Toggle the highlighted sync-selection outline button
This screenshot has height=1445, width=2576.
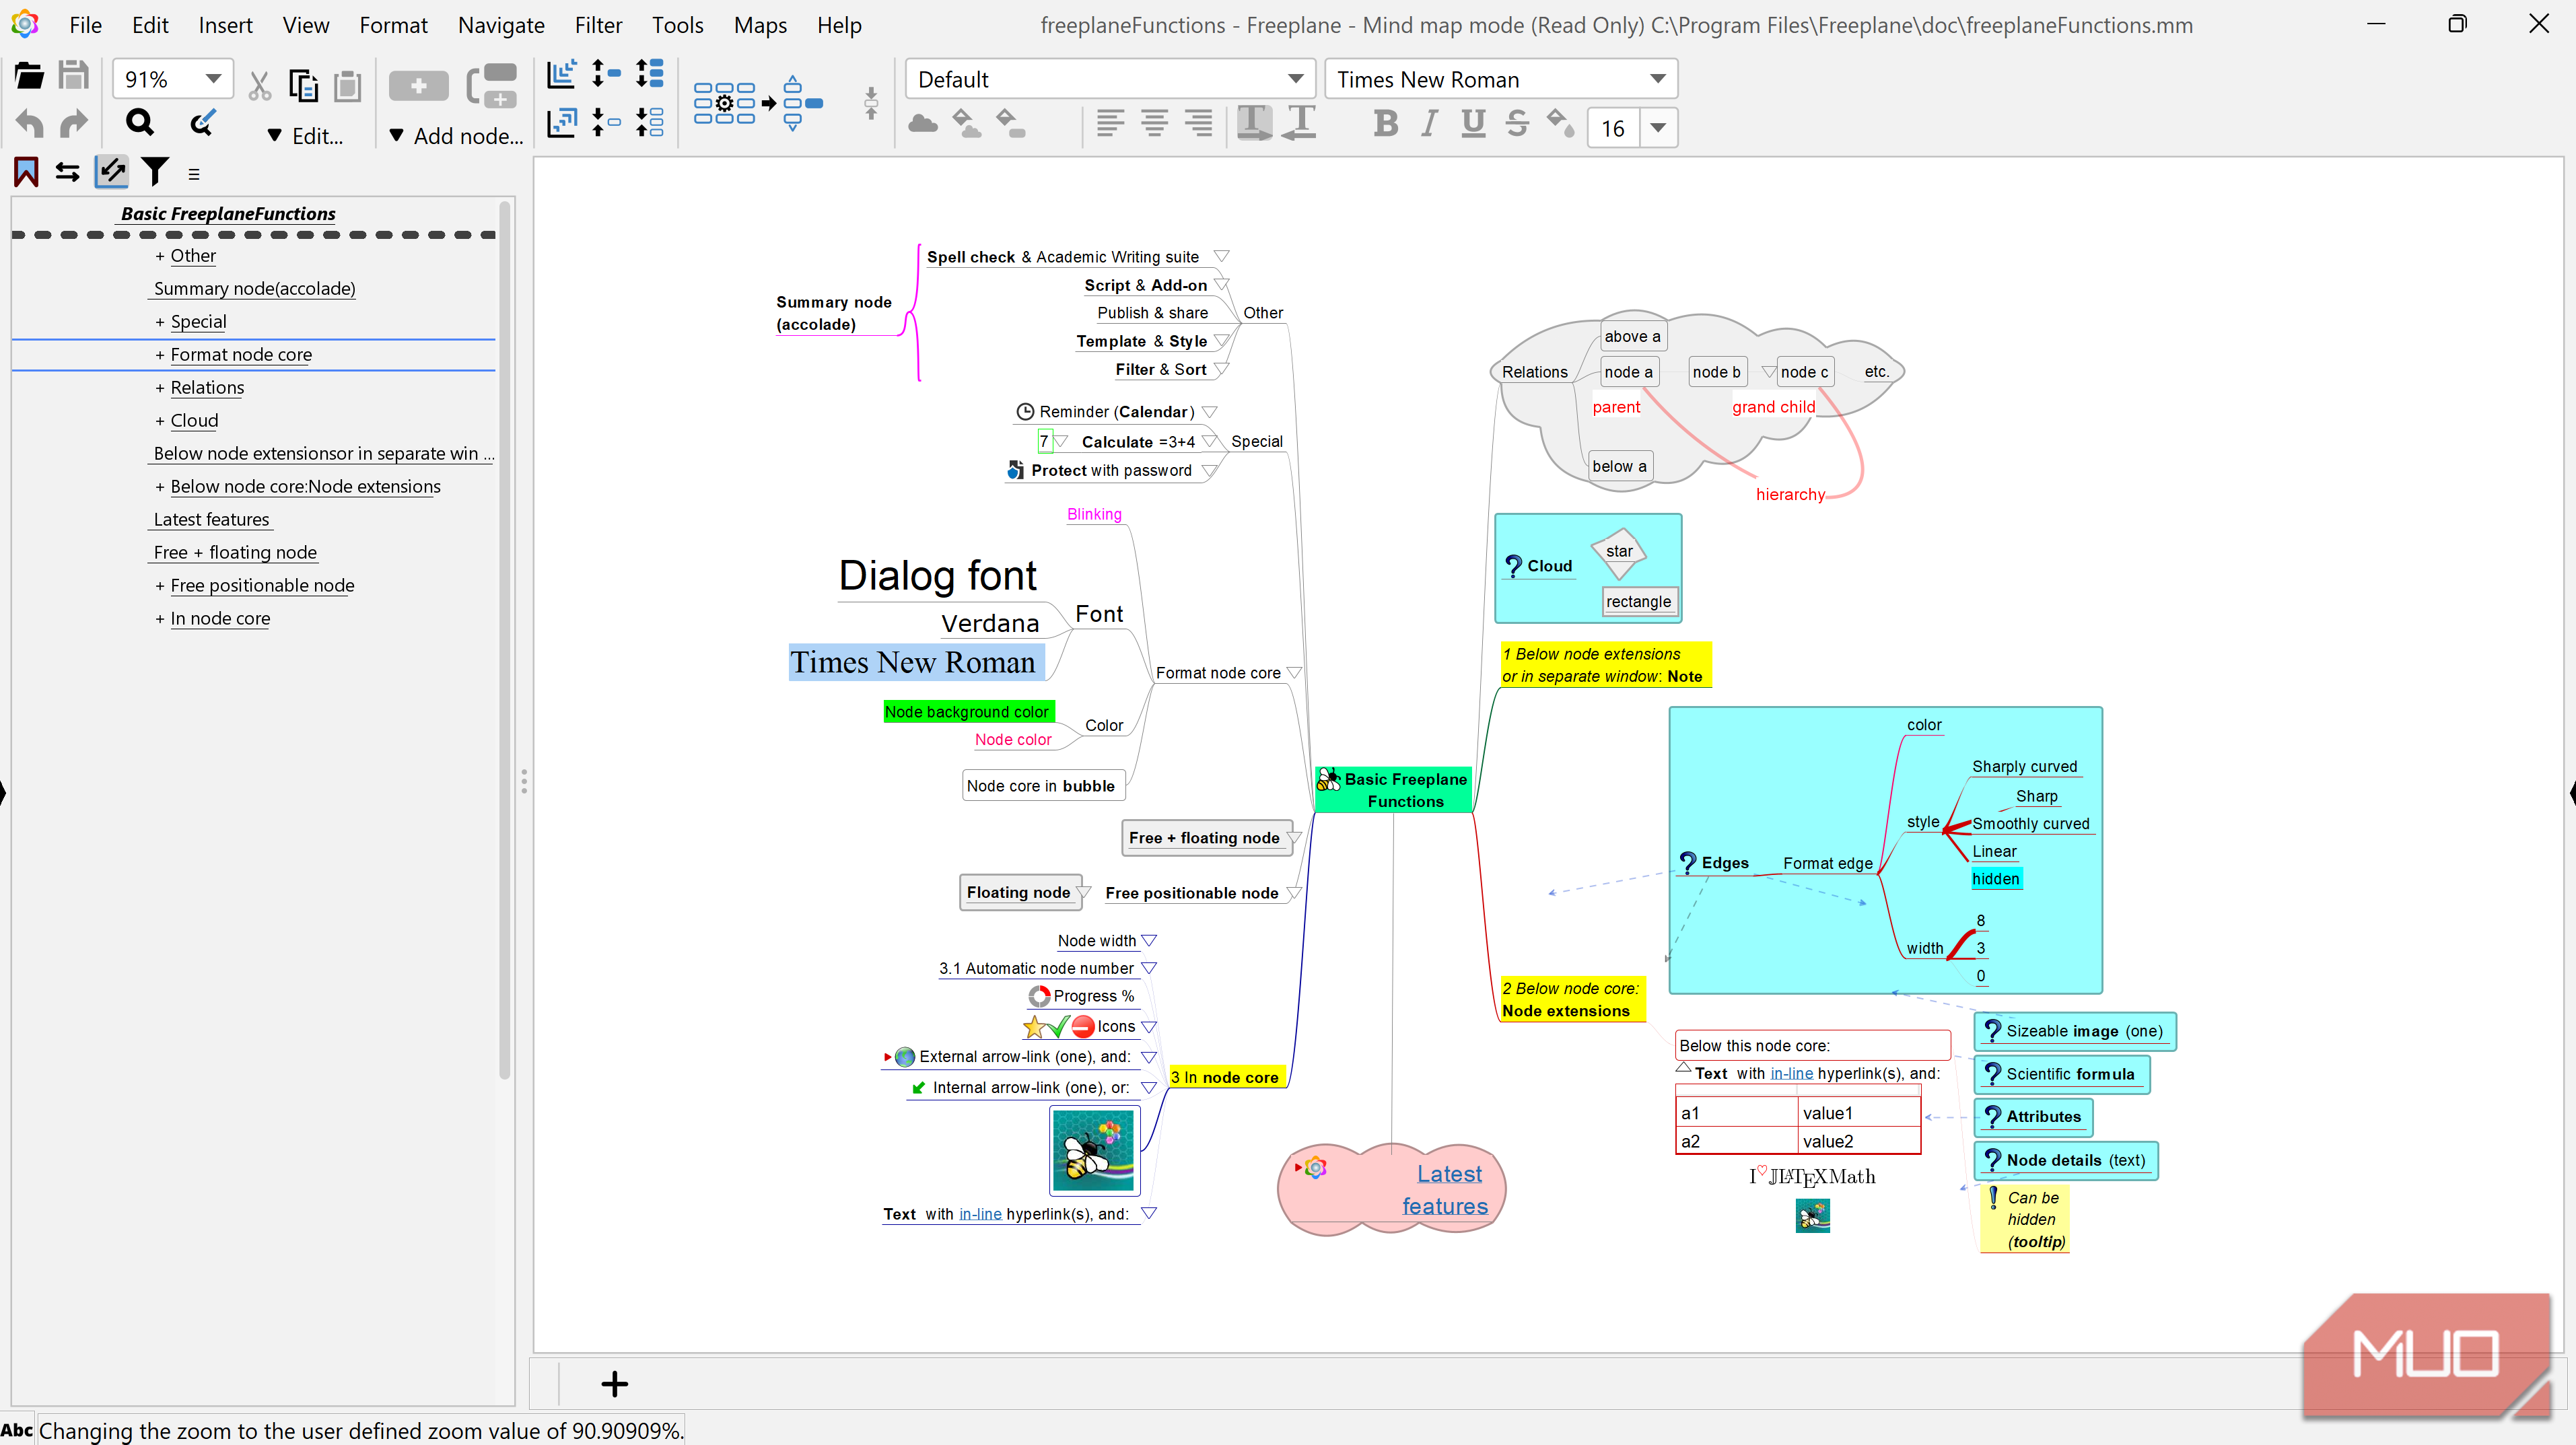[x=111, y=172]
